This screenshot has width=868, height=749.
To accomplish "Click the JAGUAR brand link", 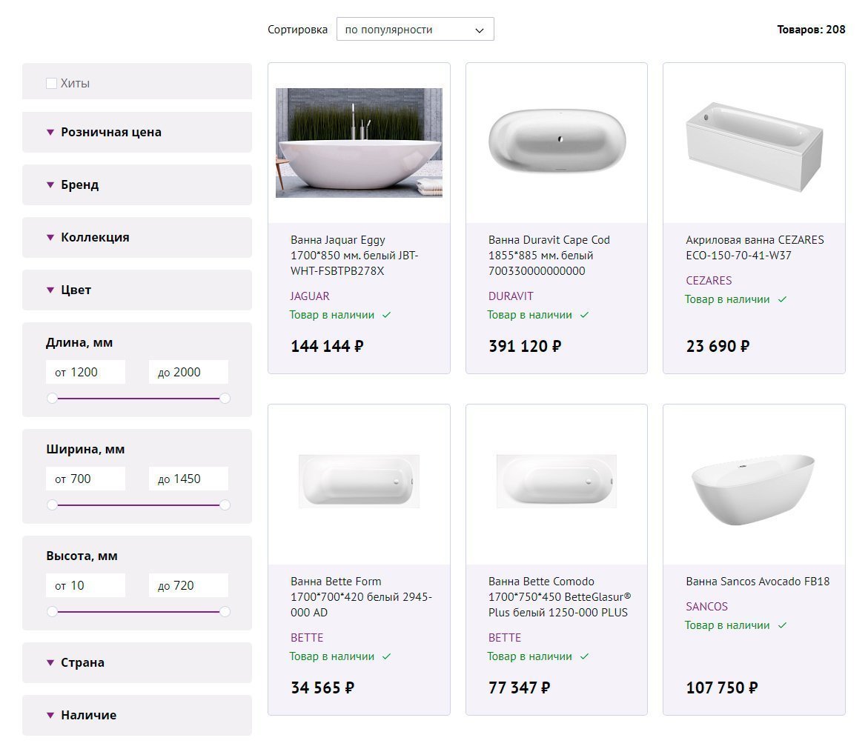I will point(310,296).
